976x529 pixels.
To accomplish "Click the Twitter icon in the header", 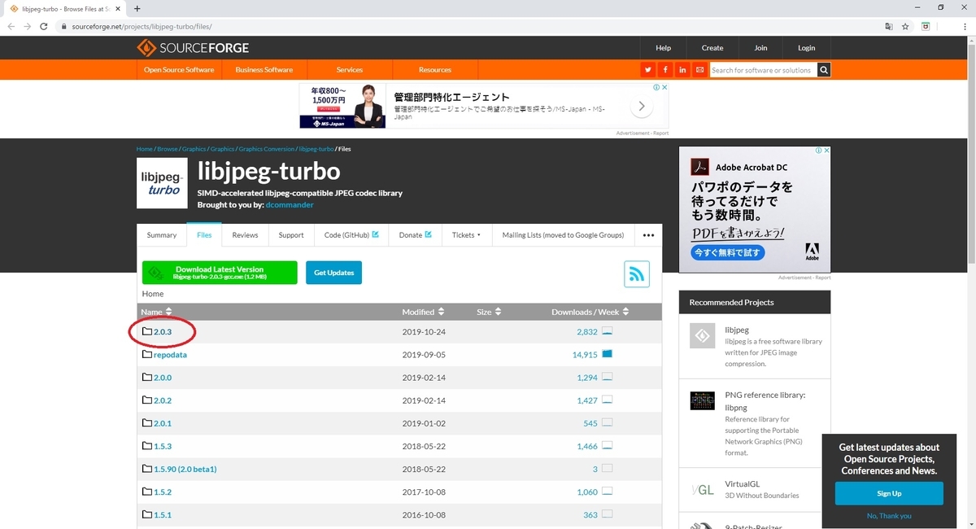I will 647,70.
